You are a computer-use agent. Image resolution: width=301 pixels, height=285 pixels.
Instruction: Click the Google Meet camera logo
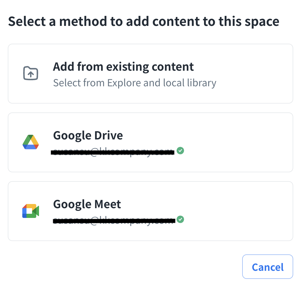click(30, 211)
